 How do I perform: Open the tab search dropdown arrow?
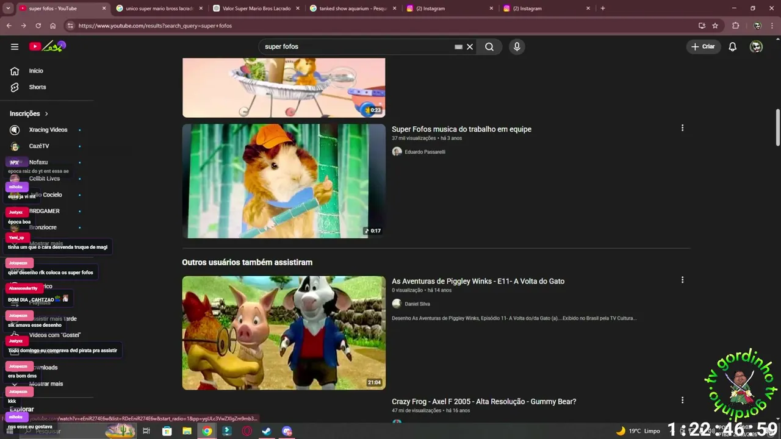click(x=8, y=8)
